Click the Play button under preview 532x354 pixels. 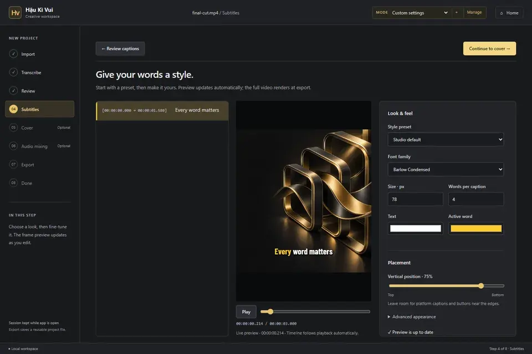click(x=246, y=311)
